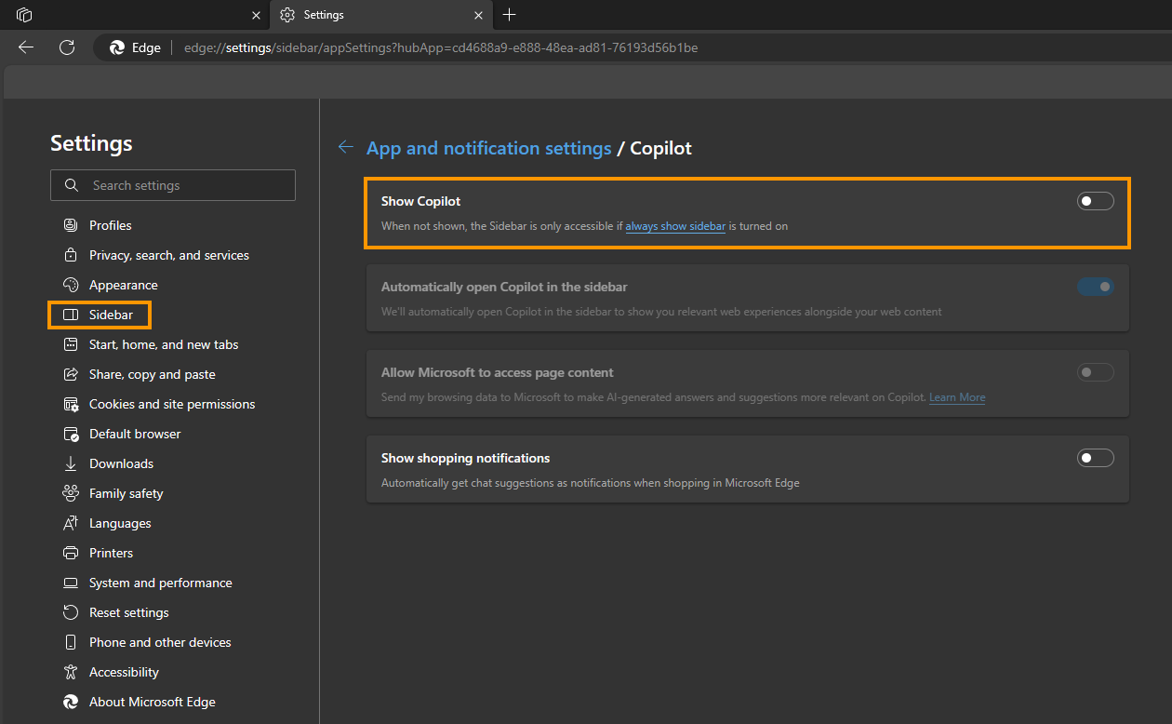Click the Reset settings icon
1172x724 pixels.
tap(71, 612)
